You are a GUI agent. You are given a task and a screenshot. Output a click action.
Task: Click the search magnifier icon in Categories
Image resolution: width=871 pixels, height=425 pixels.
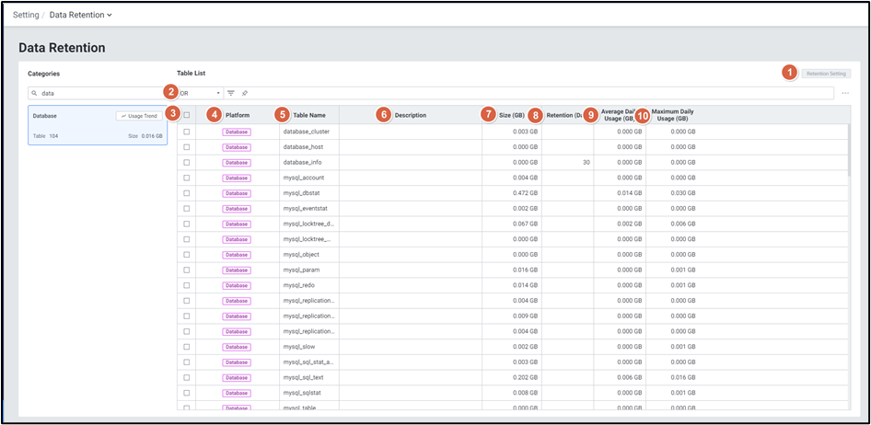(x=34, y=93)
